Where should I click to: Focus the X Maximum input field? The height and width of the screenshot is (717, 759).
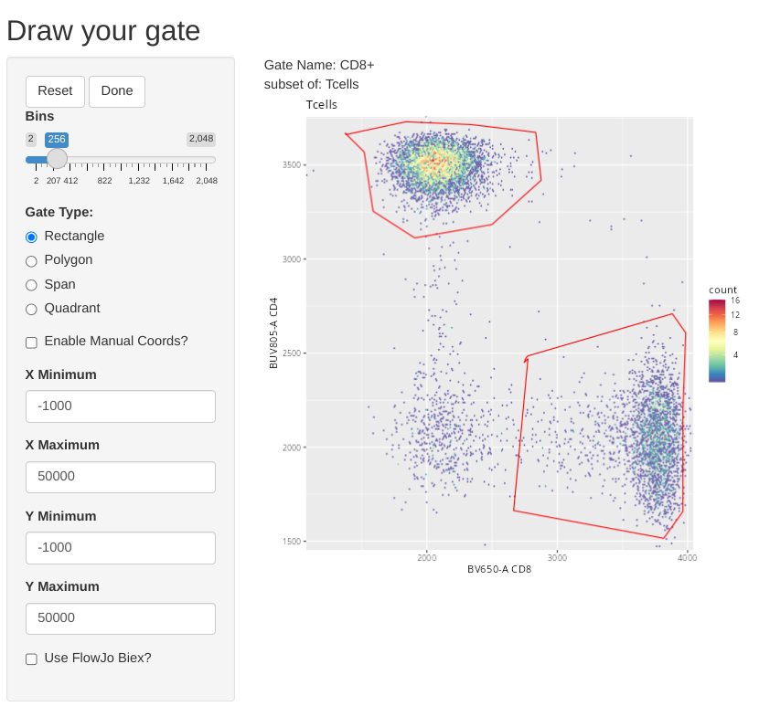[121, 477]
